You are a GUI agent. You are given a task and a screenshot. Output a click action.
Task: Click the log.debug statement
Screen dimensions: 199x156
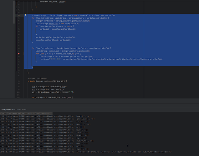(101, 59)
